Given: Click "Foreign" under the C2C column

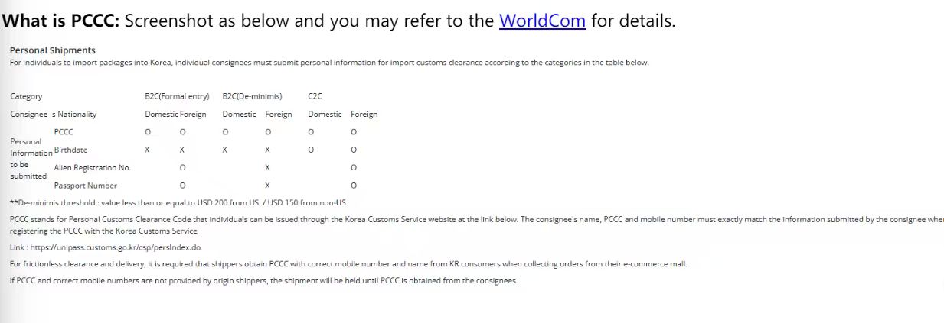Looking at the screenshot, I should click(364, 115).
